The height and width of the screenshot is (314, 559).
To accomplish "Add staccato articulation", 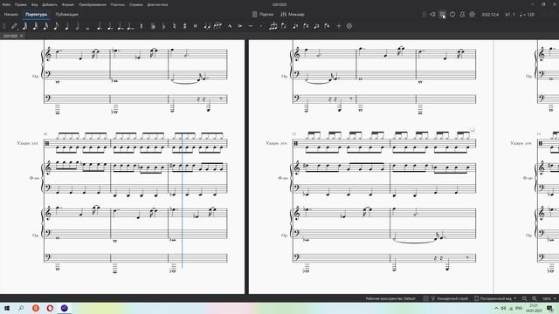I will (261, 26).
